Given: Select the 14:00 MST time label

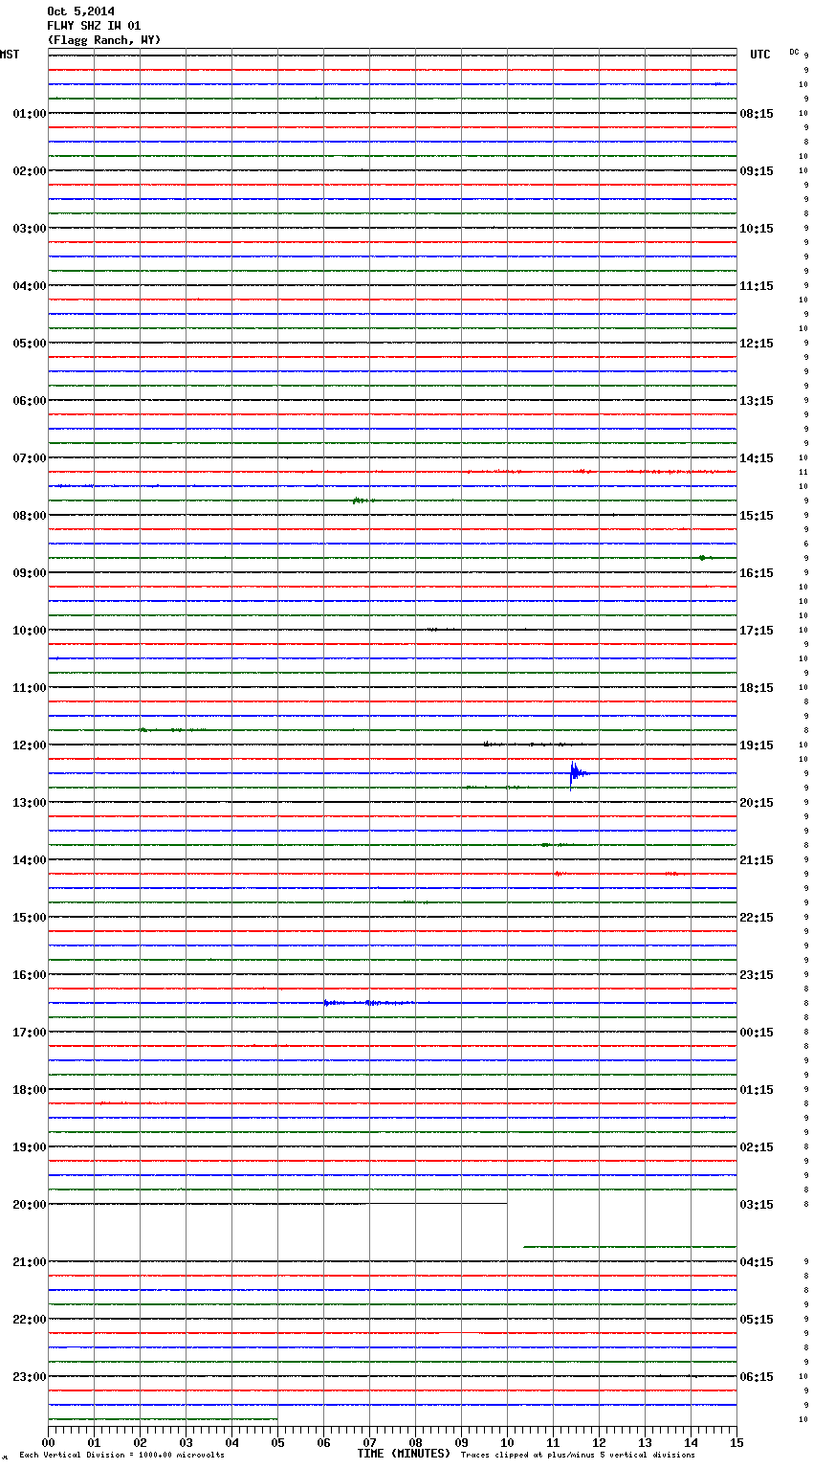Looking at the screenshot, I should [x=29, y=860].
